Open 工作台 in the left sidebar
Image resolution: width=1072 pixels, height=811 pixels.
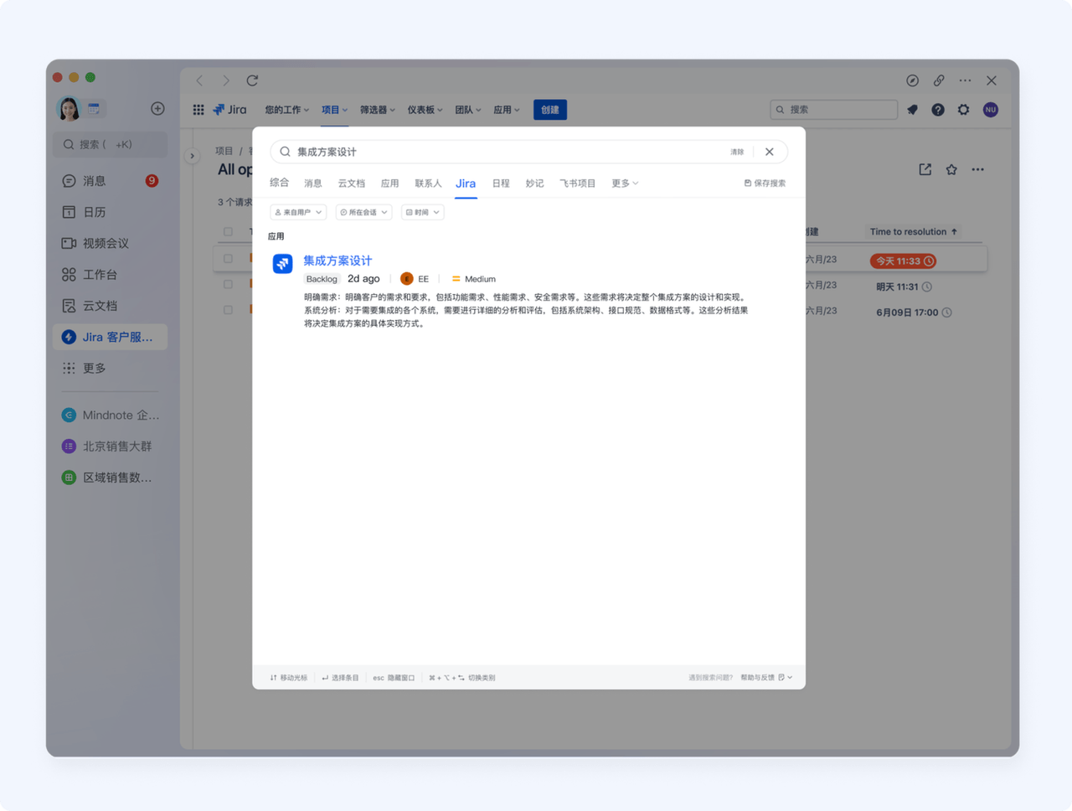click(110, 275)
